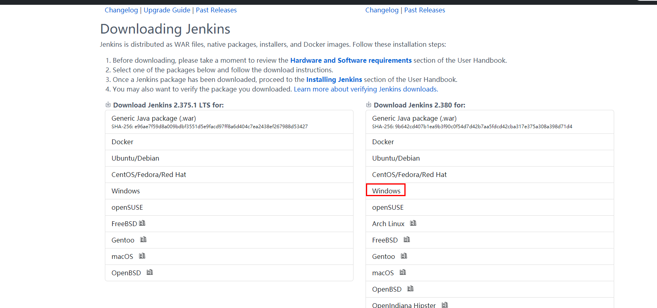Click the book icon beside weekly Gentoo
The image size is (657, 308).
coord(404,256)
